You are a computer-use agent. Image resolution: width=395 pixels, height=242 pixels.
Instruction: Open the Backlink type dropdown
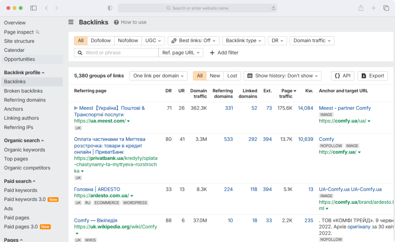(244, 41)
